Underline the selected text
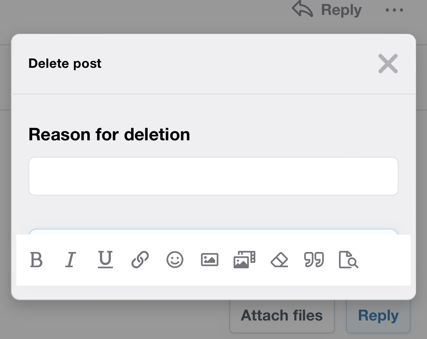427x339 pixels. pyautogui.click(x=105, y=260)
